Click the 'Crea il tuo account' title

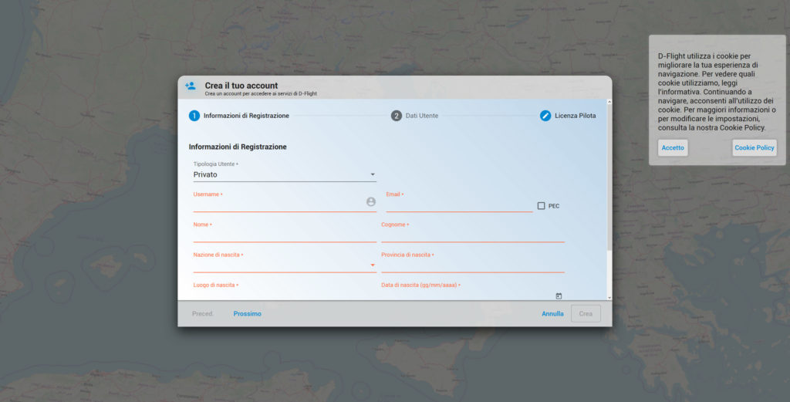click(x=241, y=86)
